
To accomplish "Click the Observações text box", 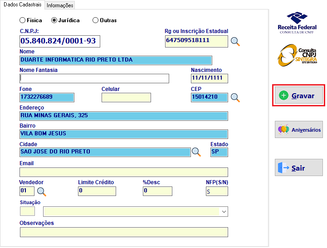I will [x=124, y=232].
